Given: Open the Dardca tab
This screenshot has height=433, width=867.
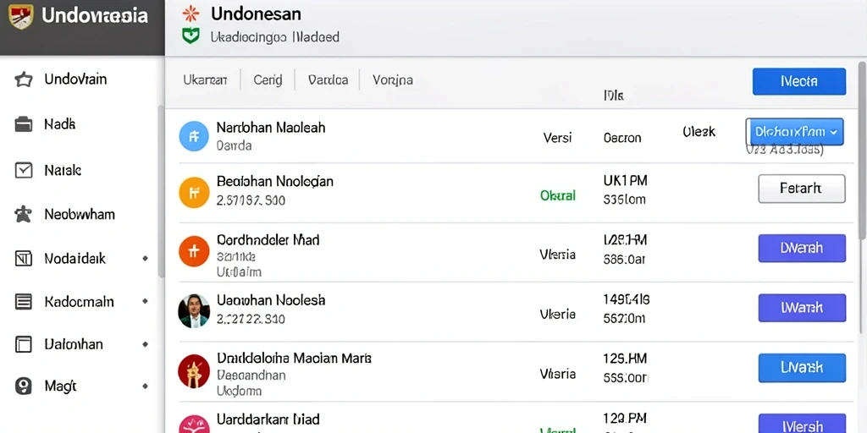Looking at the screenshot, I should 328,80.
